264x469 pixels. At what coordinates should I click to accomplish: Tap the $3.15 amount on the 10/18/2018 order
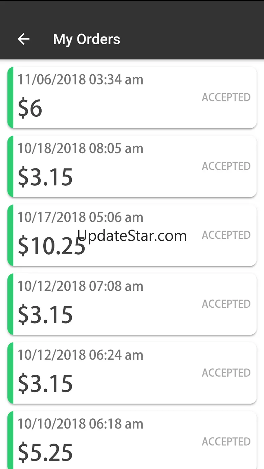click(x=45, y=177)
